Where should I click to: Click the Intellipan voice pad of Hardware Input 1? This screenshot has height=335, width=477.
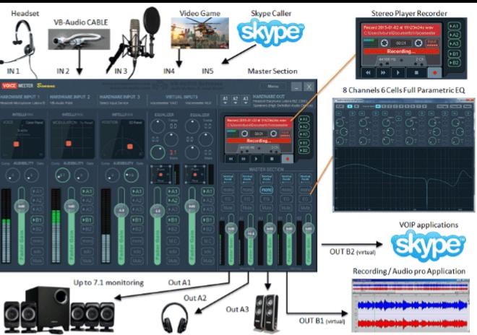coord(23,139)
